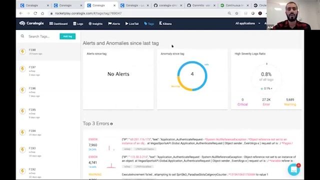Open the chat support widget icon
This screenshot has width=320, height=180.
click(293, 169)
